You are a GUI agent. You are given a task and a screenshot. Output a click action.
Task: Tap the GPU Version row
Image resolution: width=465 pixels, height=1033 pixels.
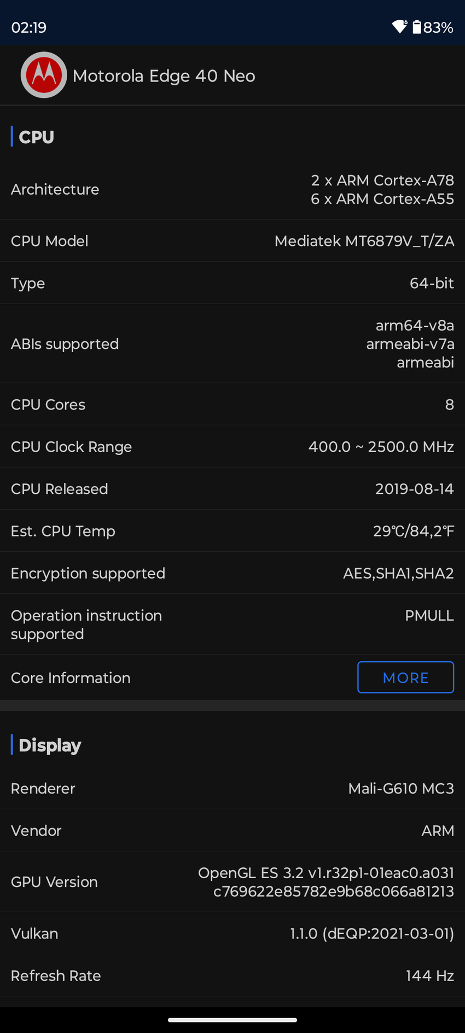pyautogui.click(x=233, y=882)
